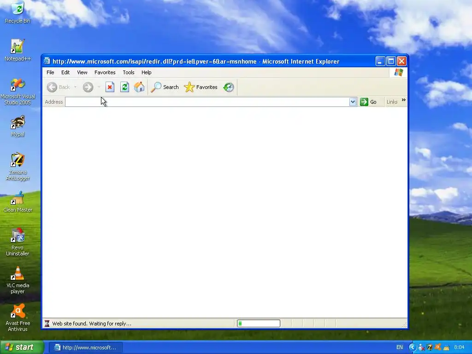Viewport: 472px width, 354px height.
Task: Go to the Home page icon
Action: coord(139,87)
